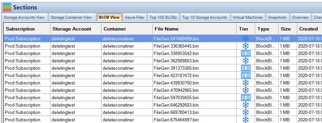Sort by the Type column header
Viewport: 322px width, 123px height.
click(x=267, y=29)
